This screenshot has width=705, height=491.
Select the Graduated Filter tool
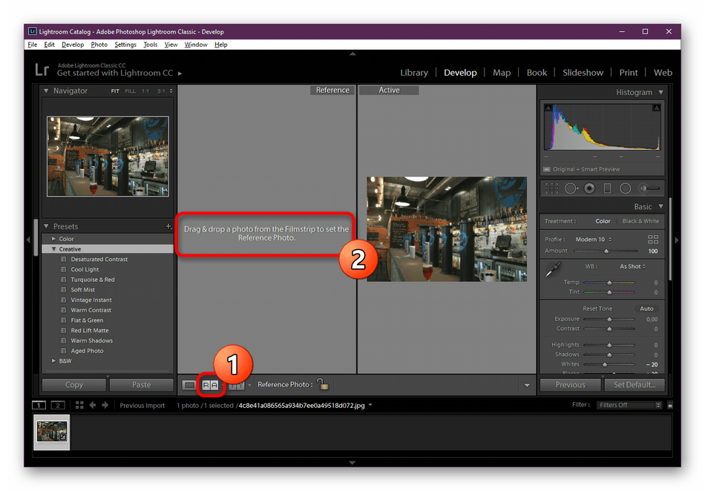pos(607,188)
